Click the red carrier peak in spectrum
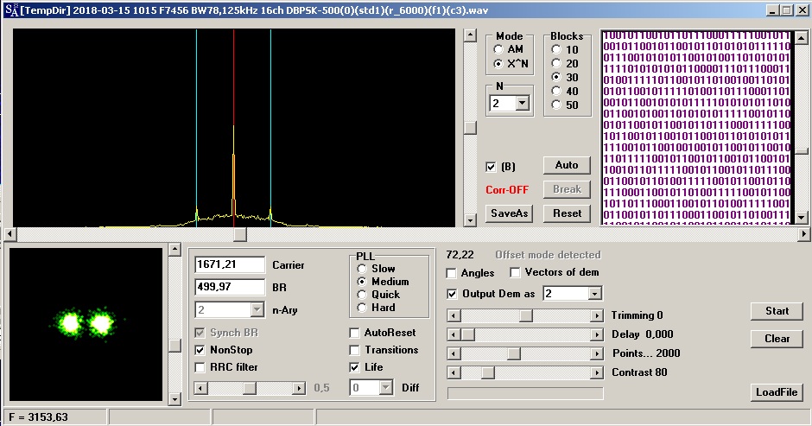 [x=233, y=176]
